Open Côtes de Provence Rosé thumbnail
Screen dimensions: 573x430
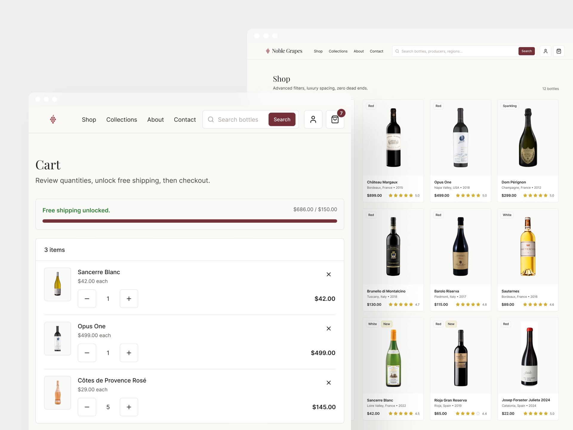coord(58,392)
